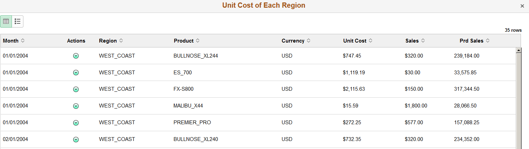Image resolution: width=529 pixels, height=149 pixels.
Task: Sort table by Unit Cost column
Action: (371, 41)
